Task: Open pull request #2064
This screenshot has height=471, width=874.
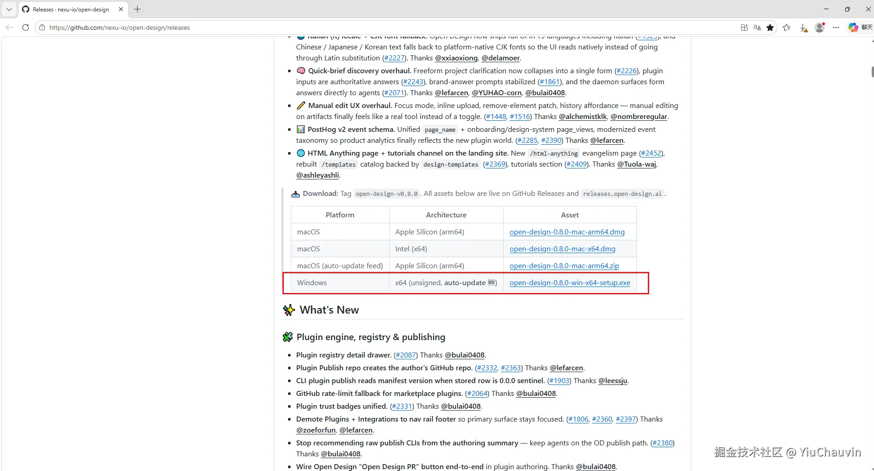Action: click(x=477, y=394)
